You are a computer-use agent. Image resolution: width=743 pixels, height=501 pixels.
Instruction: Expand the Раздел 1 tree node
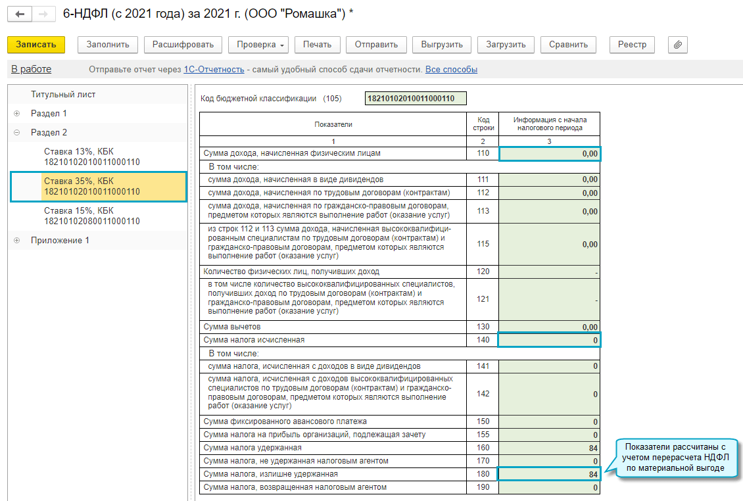16,114
